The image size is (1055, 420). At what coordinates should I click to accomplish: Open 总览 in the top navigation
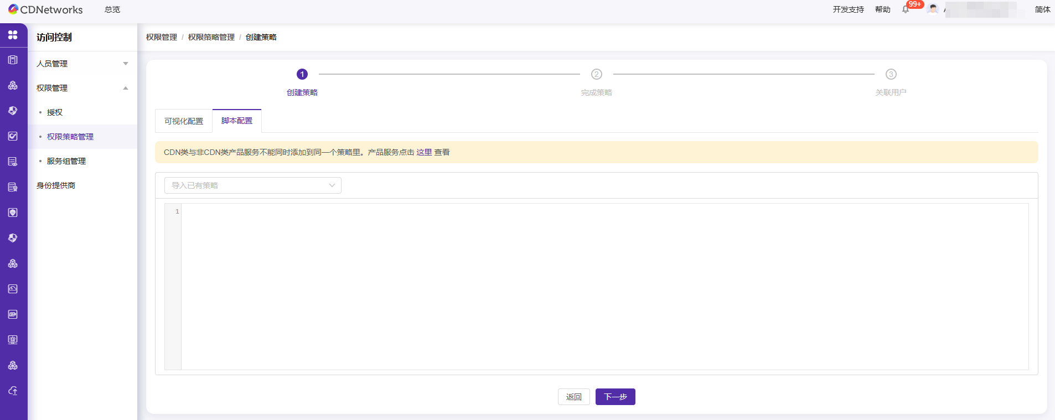coord(112,9)
